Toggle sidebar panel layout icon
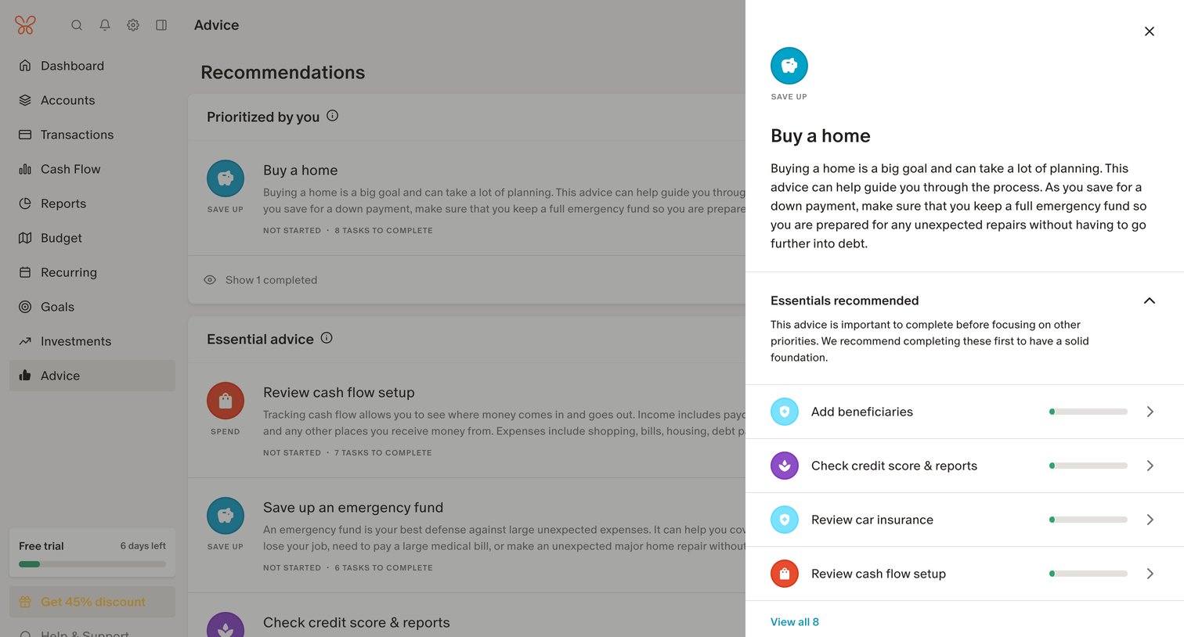 161,25
